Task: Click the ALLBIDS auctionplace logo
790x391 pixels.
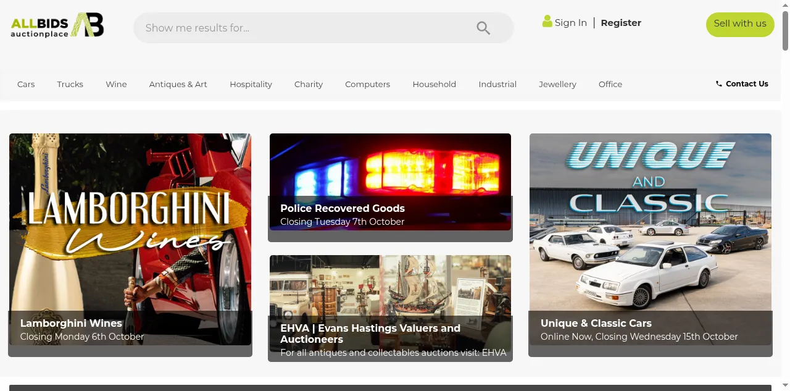Action: (57, 25)
